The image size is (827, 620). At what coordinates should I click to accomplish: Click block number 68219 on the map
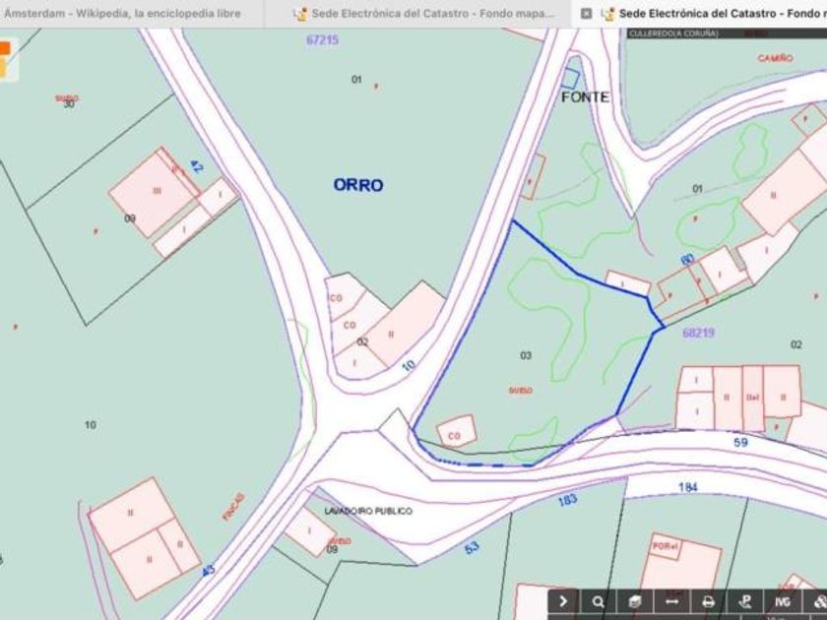pos(698,333)
